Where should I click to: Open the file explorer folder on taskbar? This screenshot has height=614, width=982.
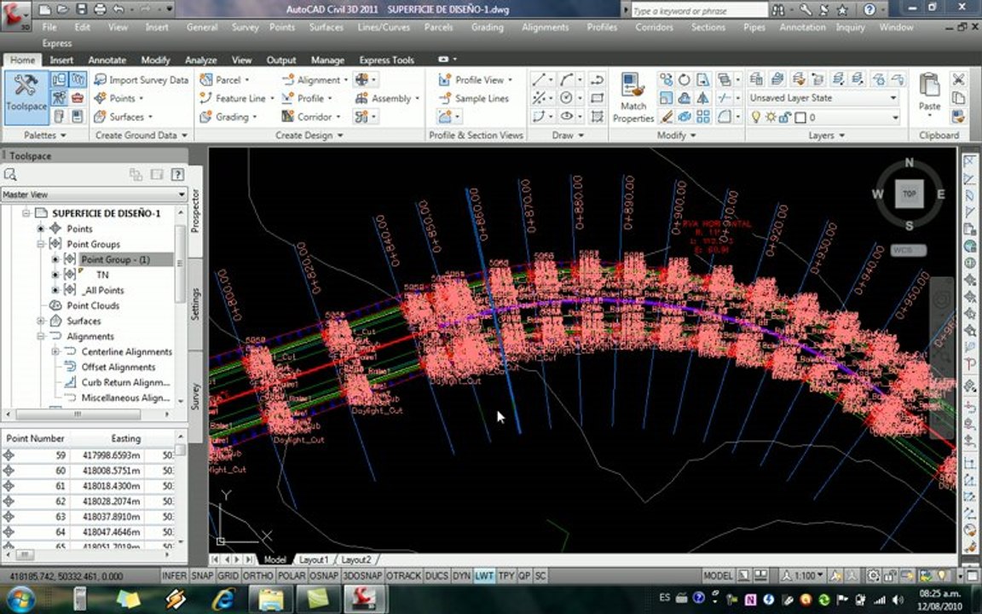click(271, 599)
